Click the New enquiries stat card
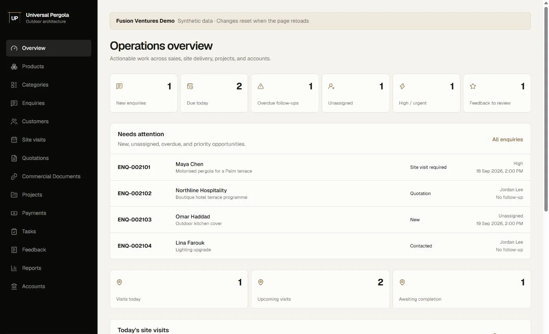This screenshot has height=334, width=549. 144,93
